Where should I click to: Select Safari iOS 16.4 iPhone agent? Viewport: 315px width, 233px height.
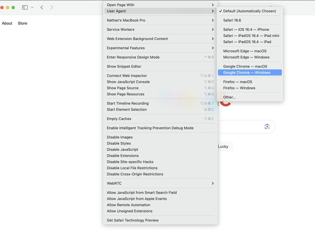250,29
